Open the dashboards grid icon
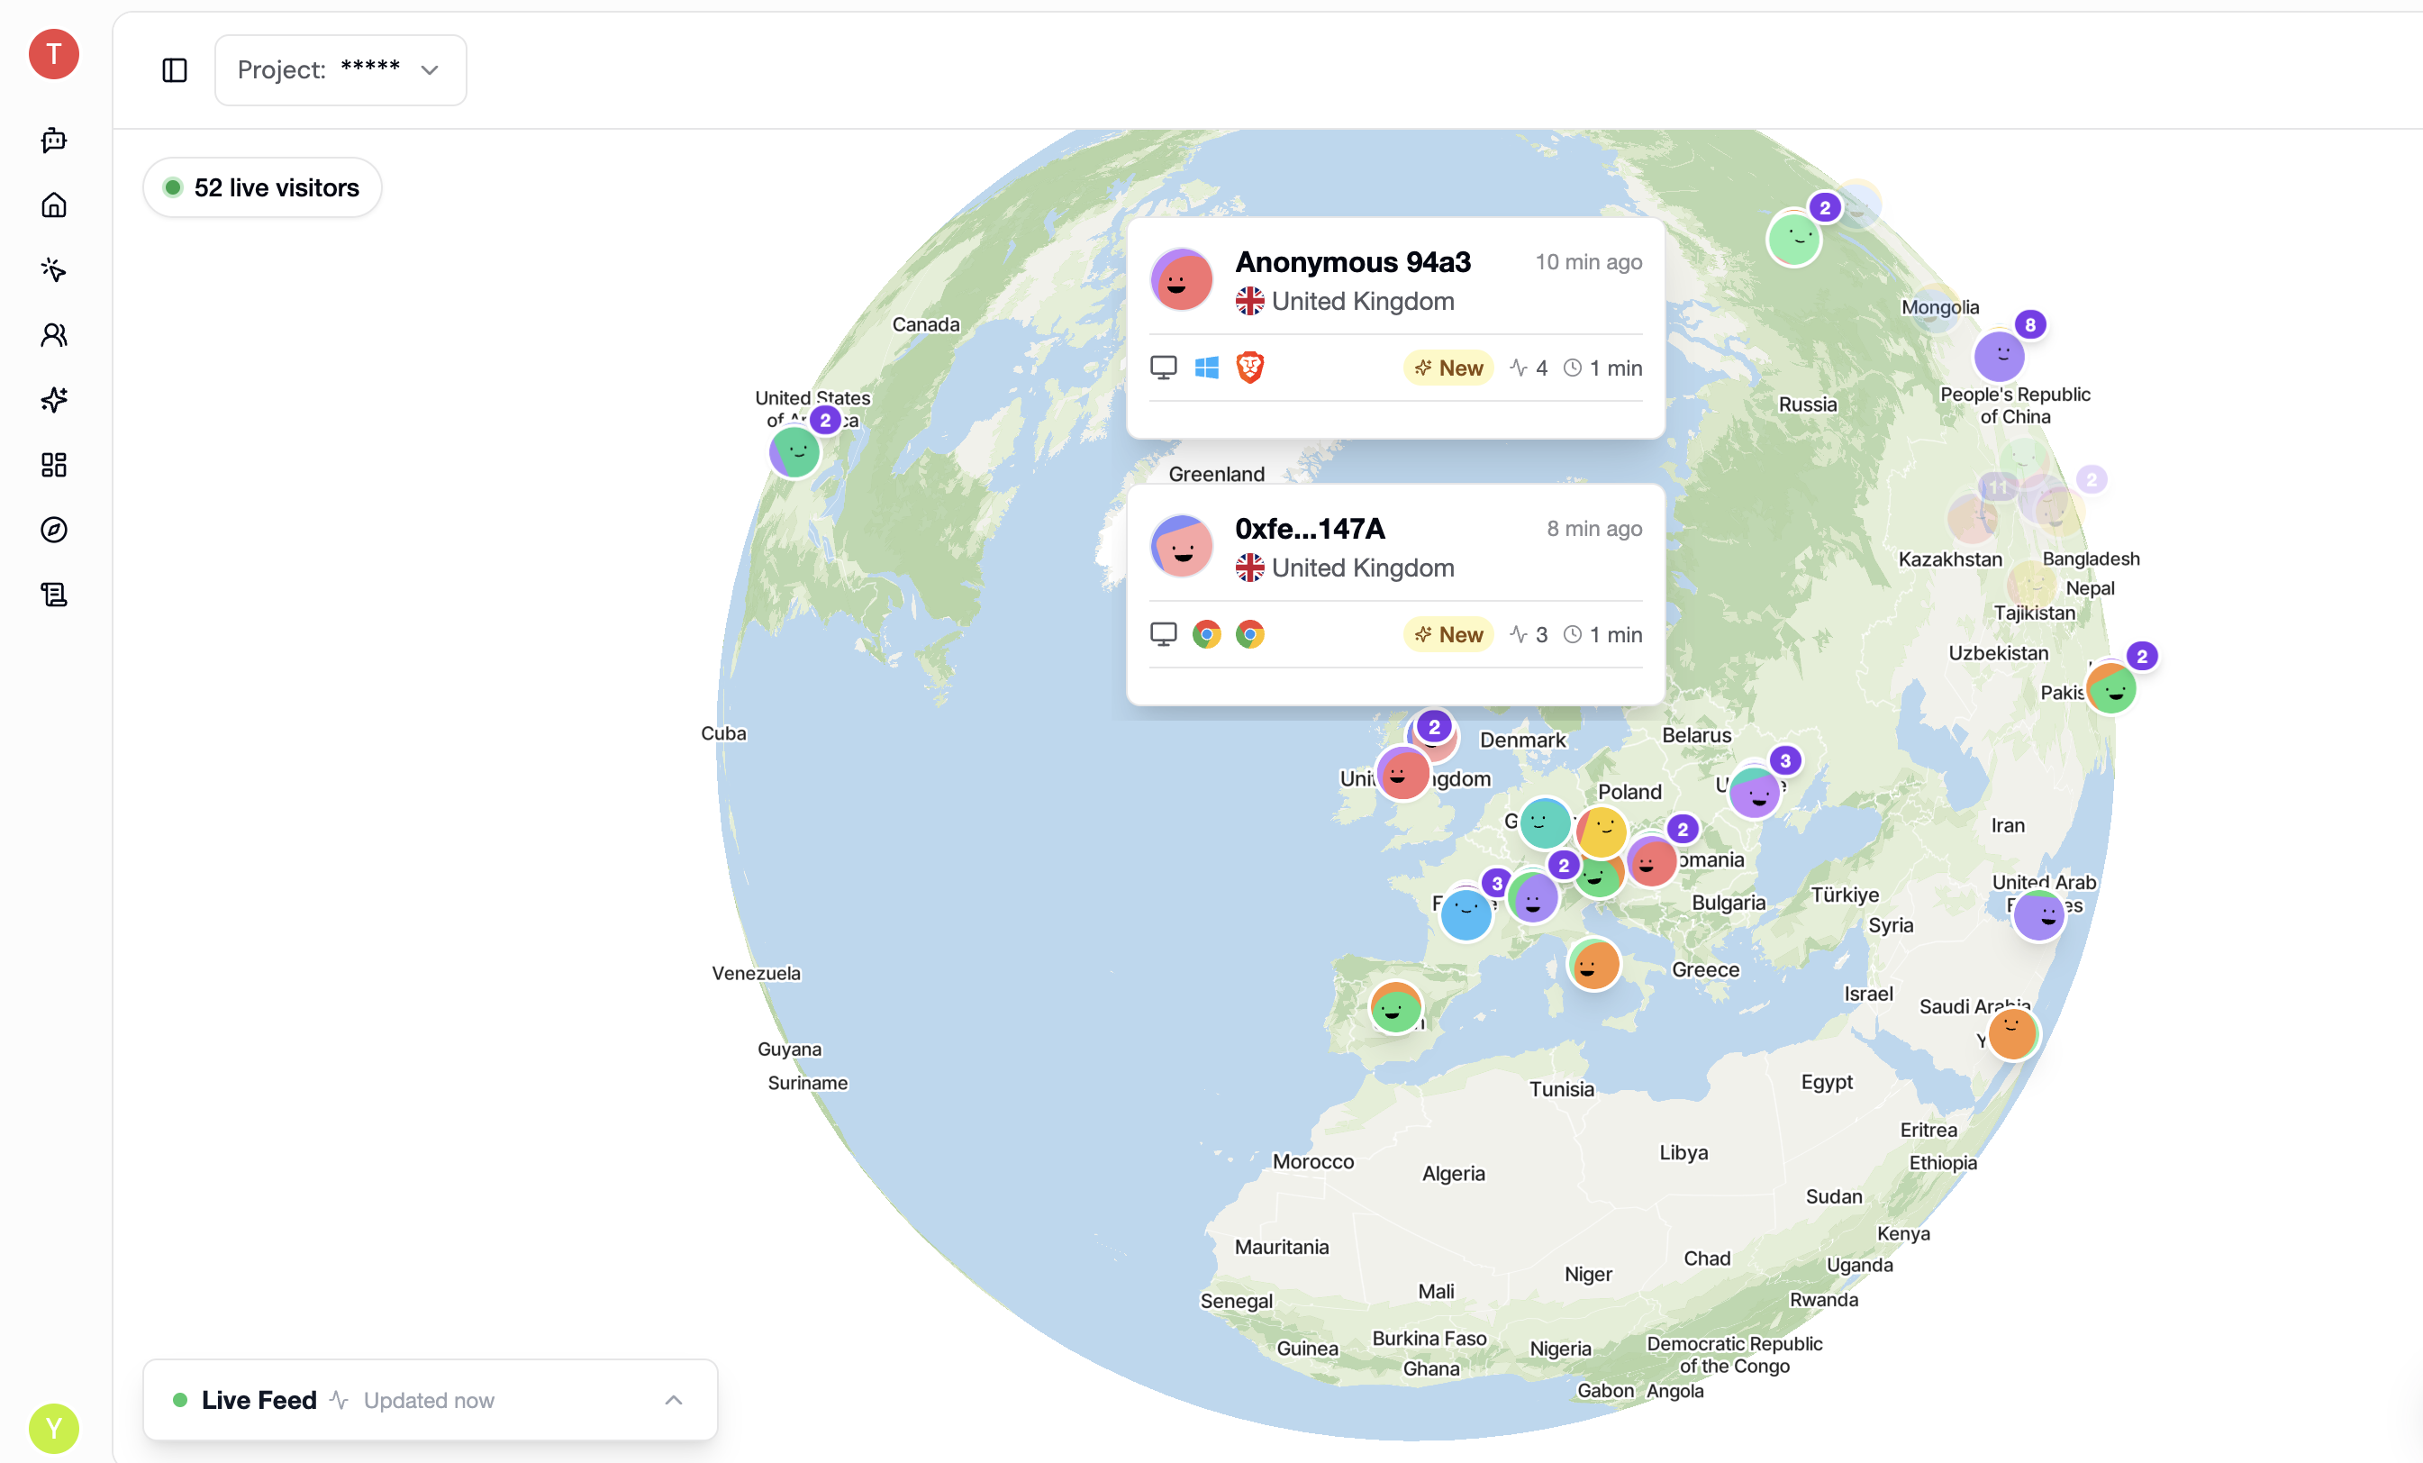The image size is (2423, 1463). [54, 465]
